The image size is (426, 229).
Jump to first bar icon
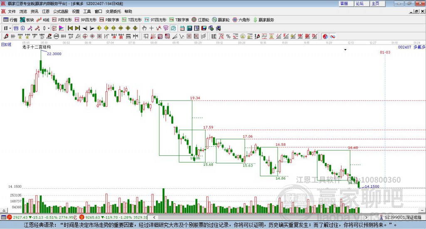point(70,28)
